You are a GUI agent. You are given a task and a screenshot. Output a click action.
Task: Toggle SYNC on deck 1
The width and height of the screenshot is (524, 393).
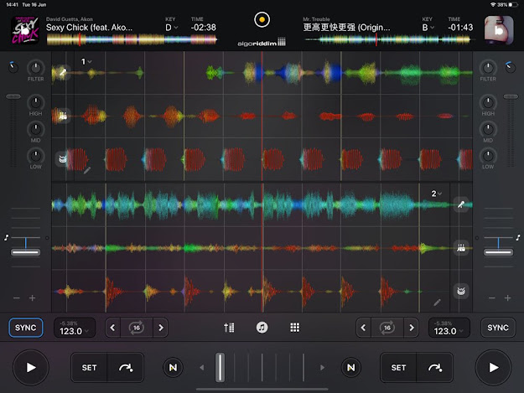click(26, 328)
